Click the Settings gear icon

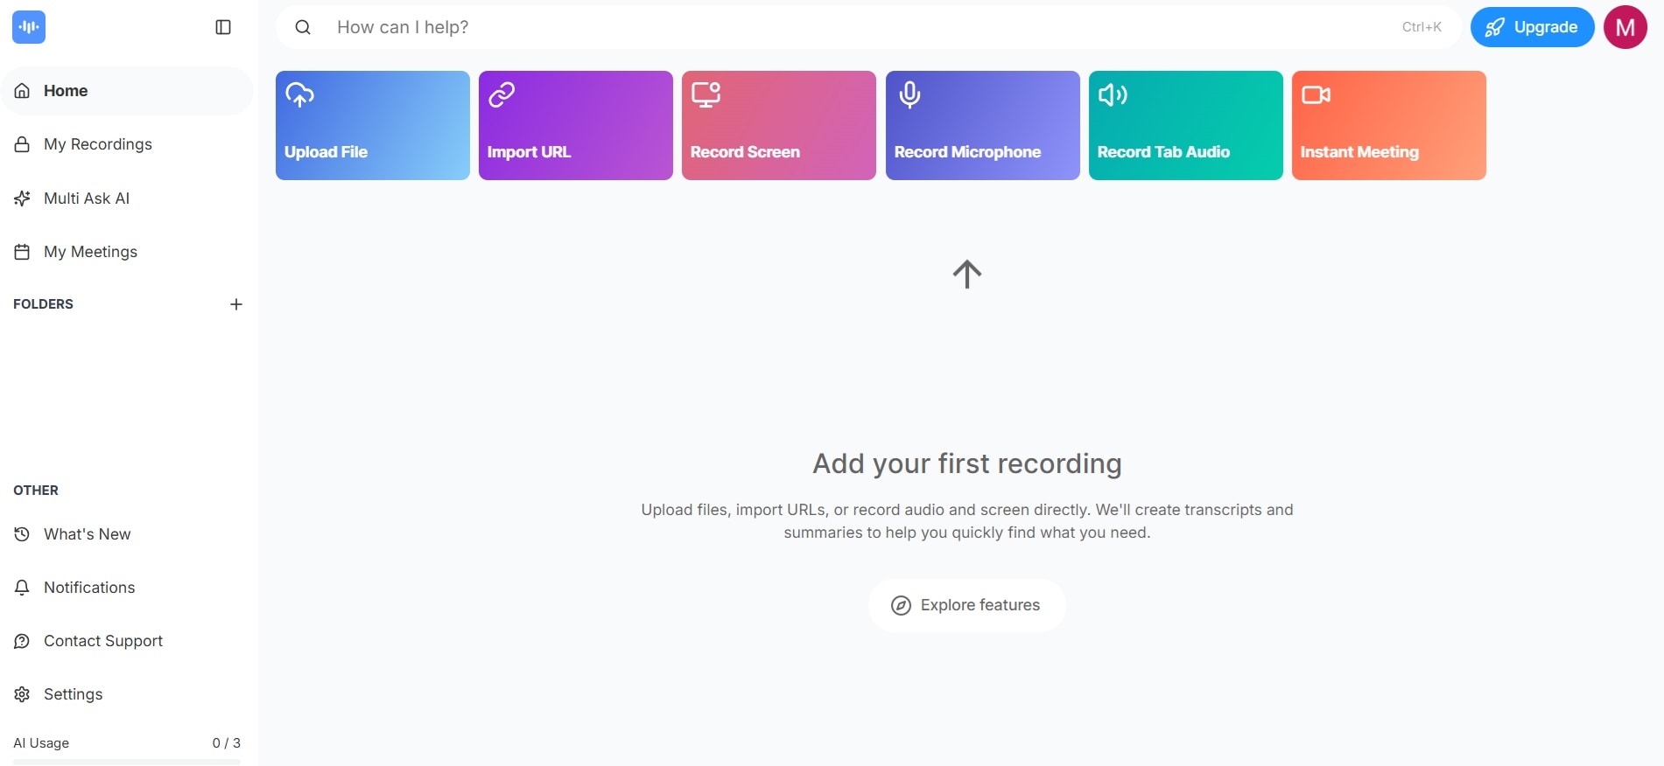point(23,694)
